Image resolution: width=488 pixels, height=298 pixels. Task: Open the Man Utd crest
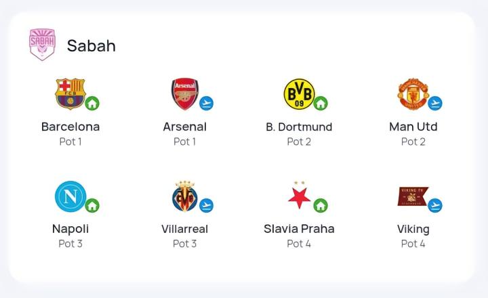[x=413, y=94]
